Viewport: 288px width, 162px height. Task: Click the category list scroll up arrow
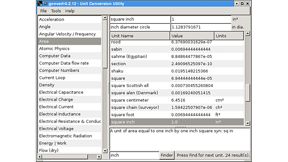(x=105, y=18)
